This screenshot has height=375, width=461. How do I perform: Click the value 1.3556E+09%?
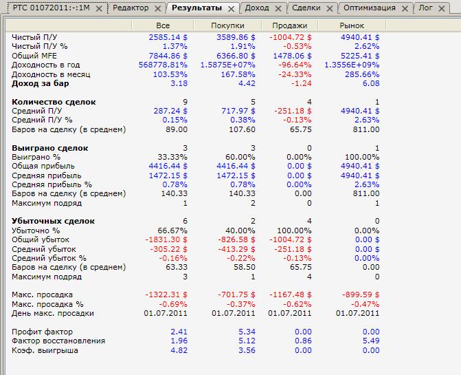(x=352, y=65)
